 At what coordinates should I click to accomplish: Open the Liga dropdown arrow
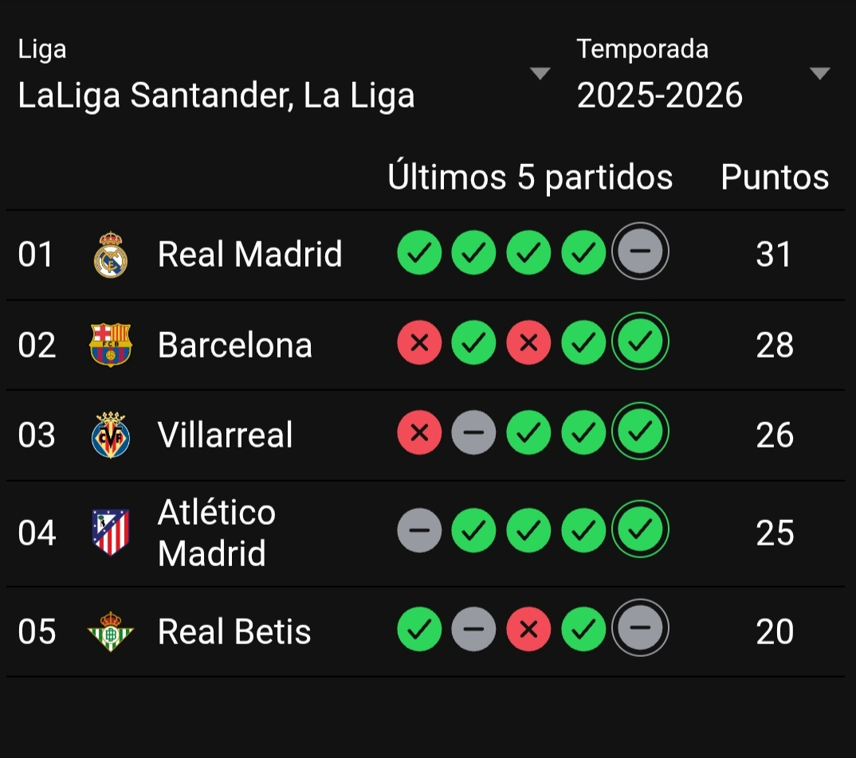[x=540, y=74]
